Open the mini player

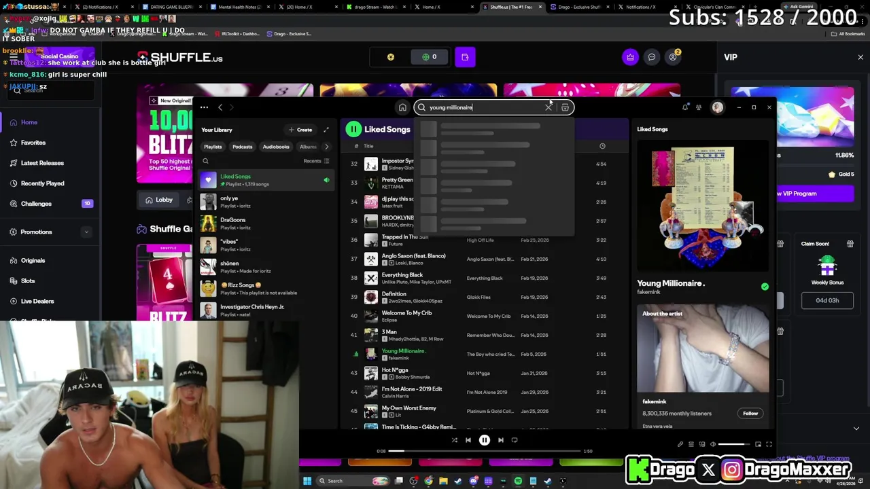(x=758, y=444)
